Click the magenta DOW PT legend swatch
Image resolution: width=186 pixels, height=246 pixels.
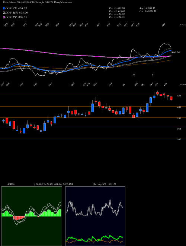tap(4, 17)
